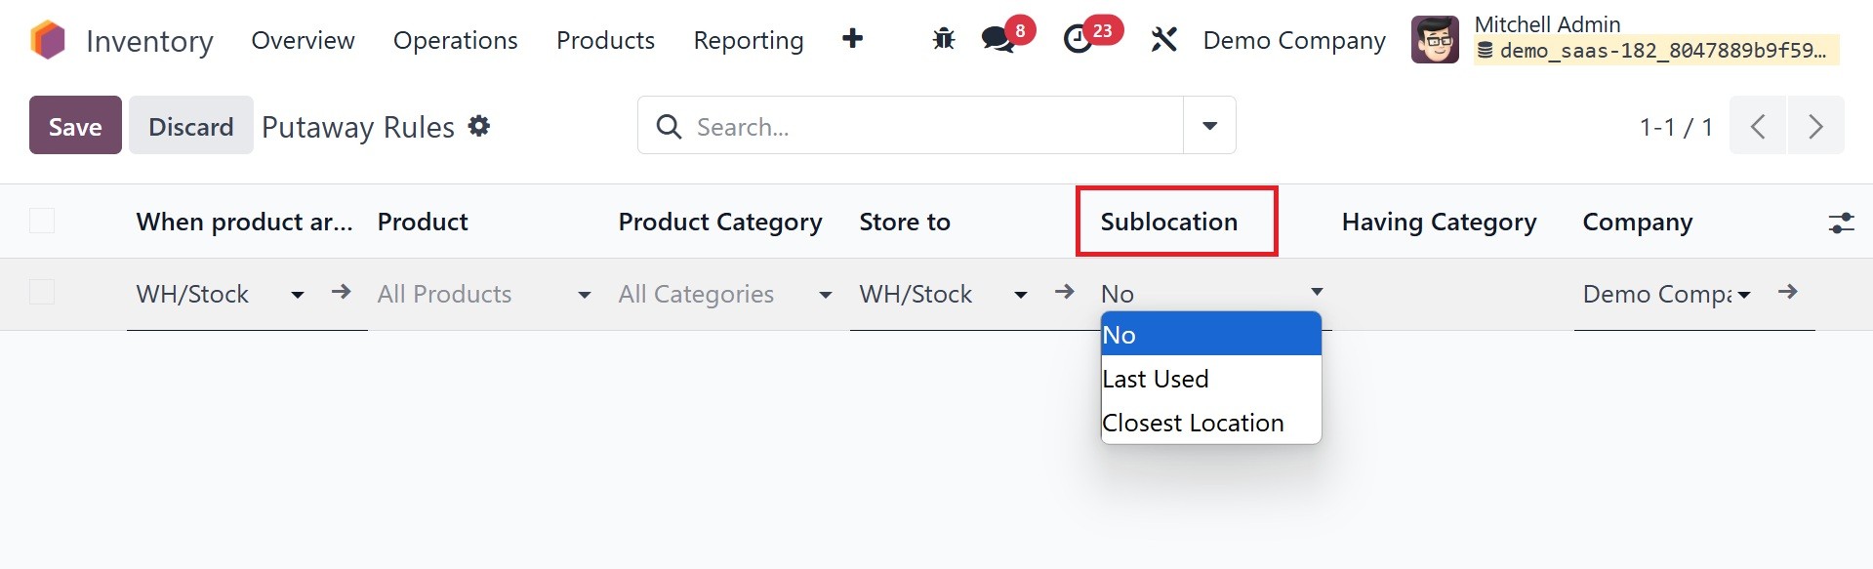Open Putaway Rules gear settings icon
The image size is (1873, 569).
(479, 126)
